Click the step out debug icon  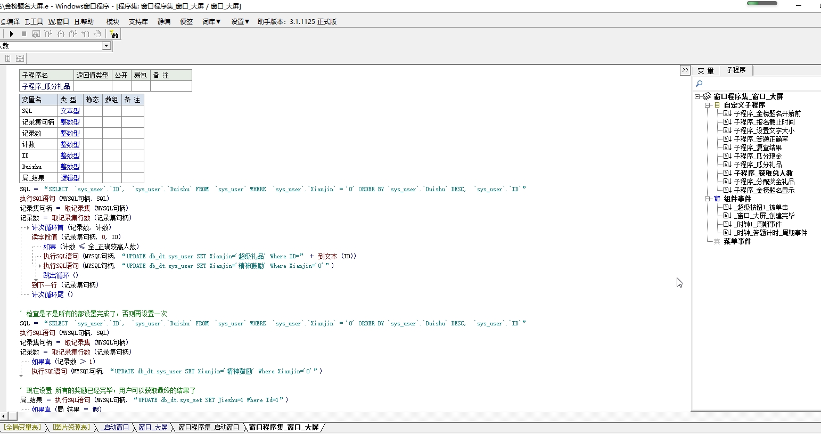point(73,34)
